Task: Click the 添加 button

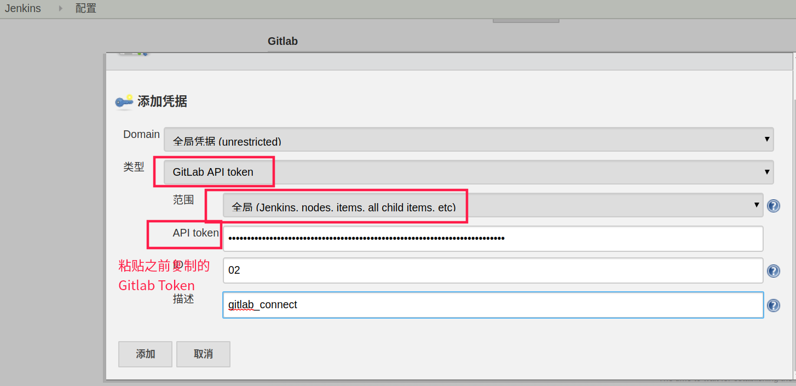Action: tap(145, 354)
